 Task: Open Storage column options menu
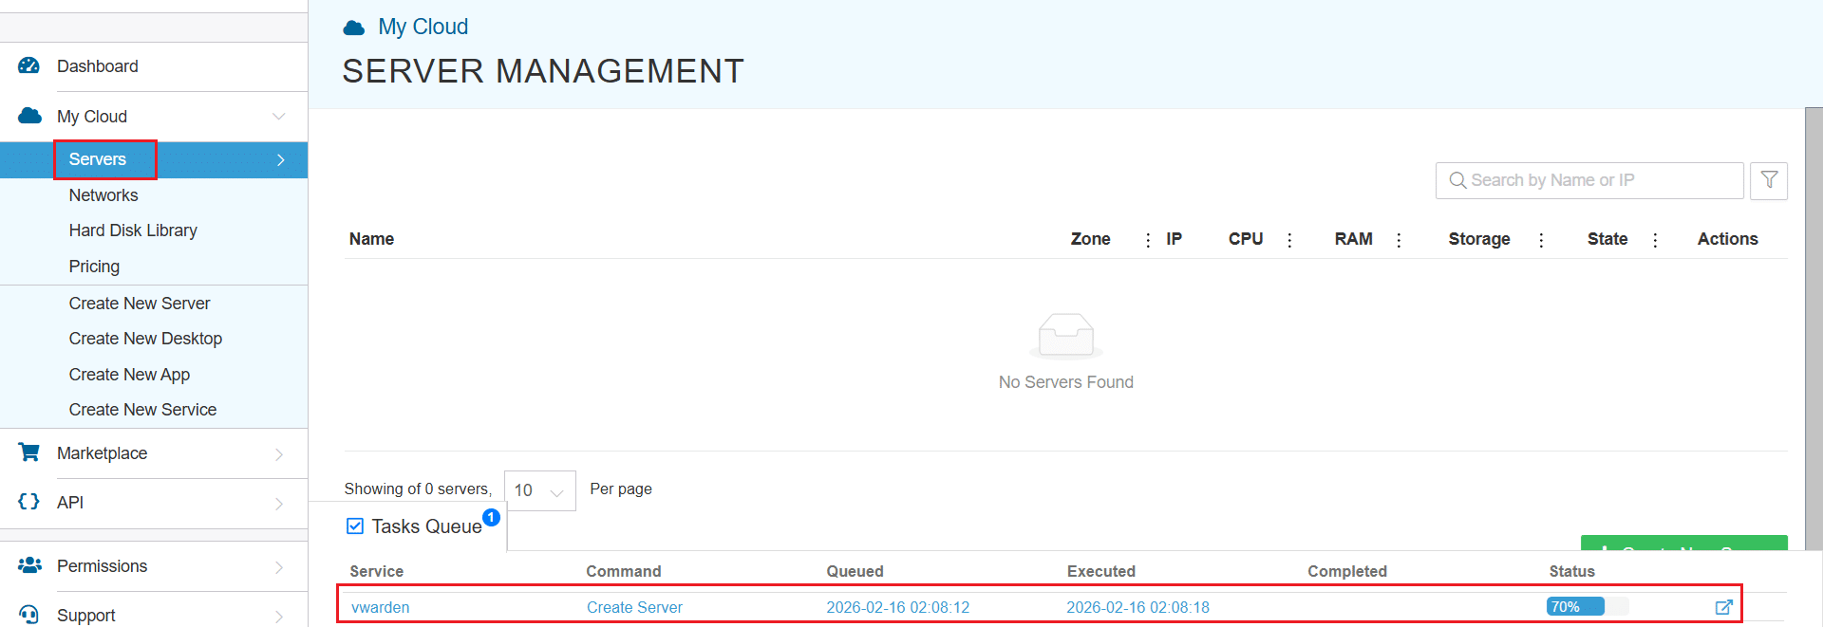(1541, 240)
